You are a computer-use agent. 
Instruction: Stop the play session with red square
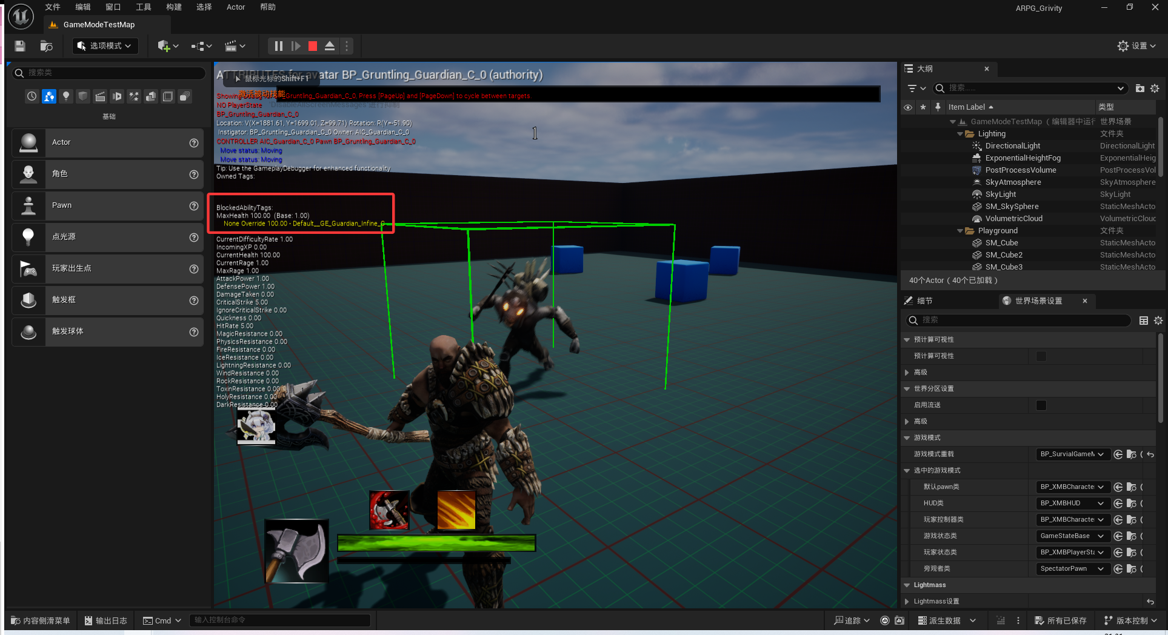(x=313, y=46)
